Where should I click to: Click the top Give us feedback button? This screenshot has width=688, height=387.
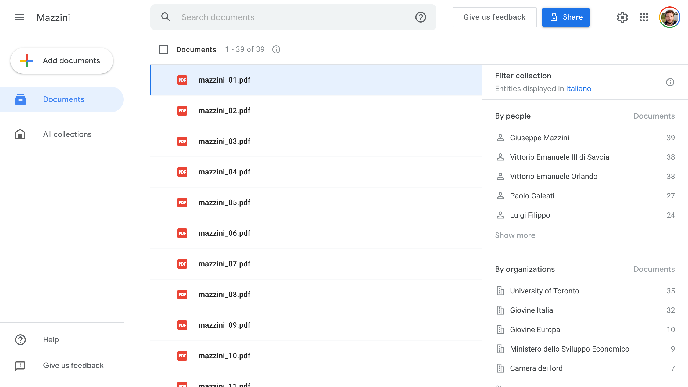(x=494, y=17)
